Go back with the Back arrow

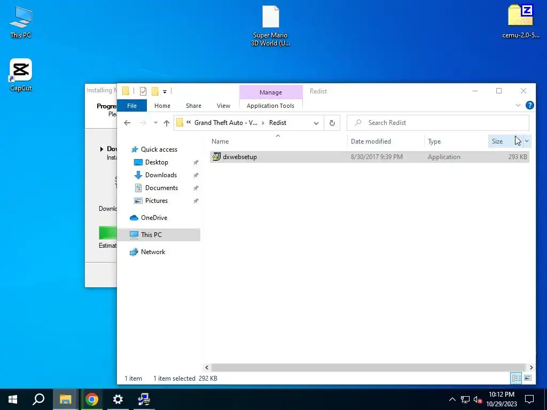pos(127,123)
